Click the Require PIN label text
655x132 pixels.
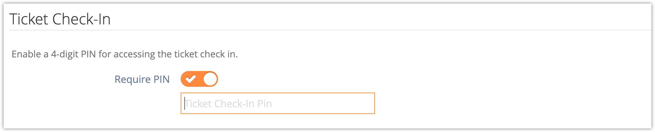coord(142,79)
